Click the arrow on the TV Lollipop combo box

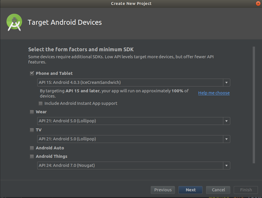point(226,139)
